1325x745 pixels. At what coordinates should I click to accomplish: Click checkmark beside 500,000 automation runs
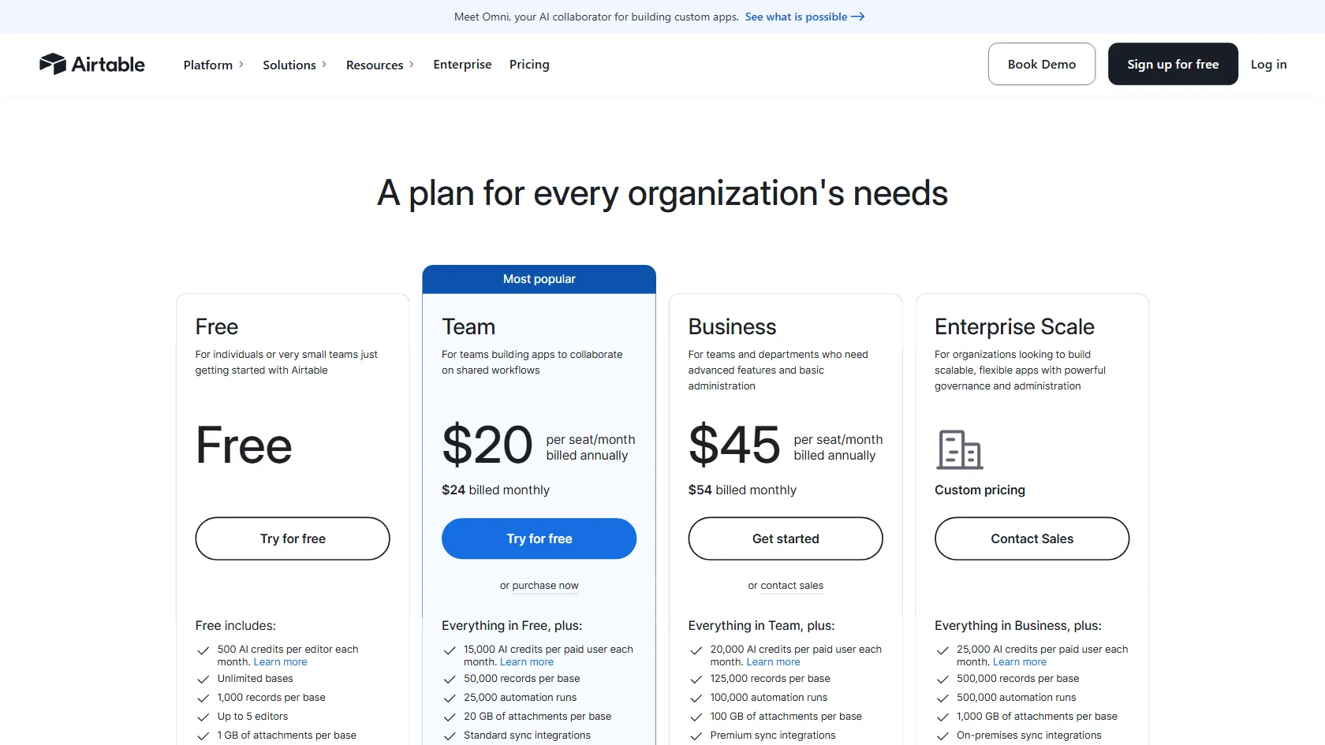pyautogui.click(x=942, y=698)
